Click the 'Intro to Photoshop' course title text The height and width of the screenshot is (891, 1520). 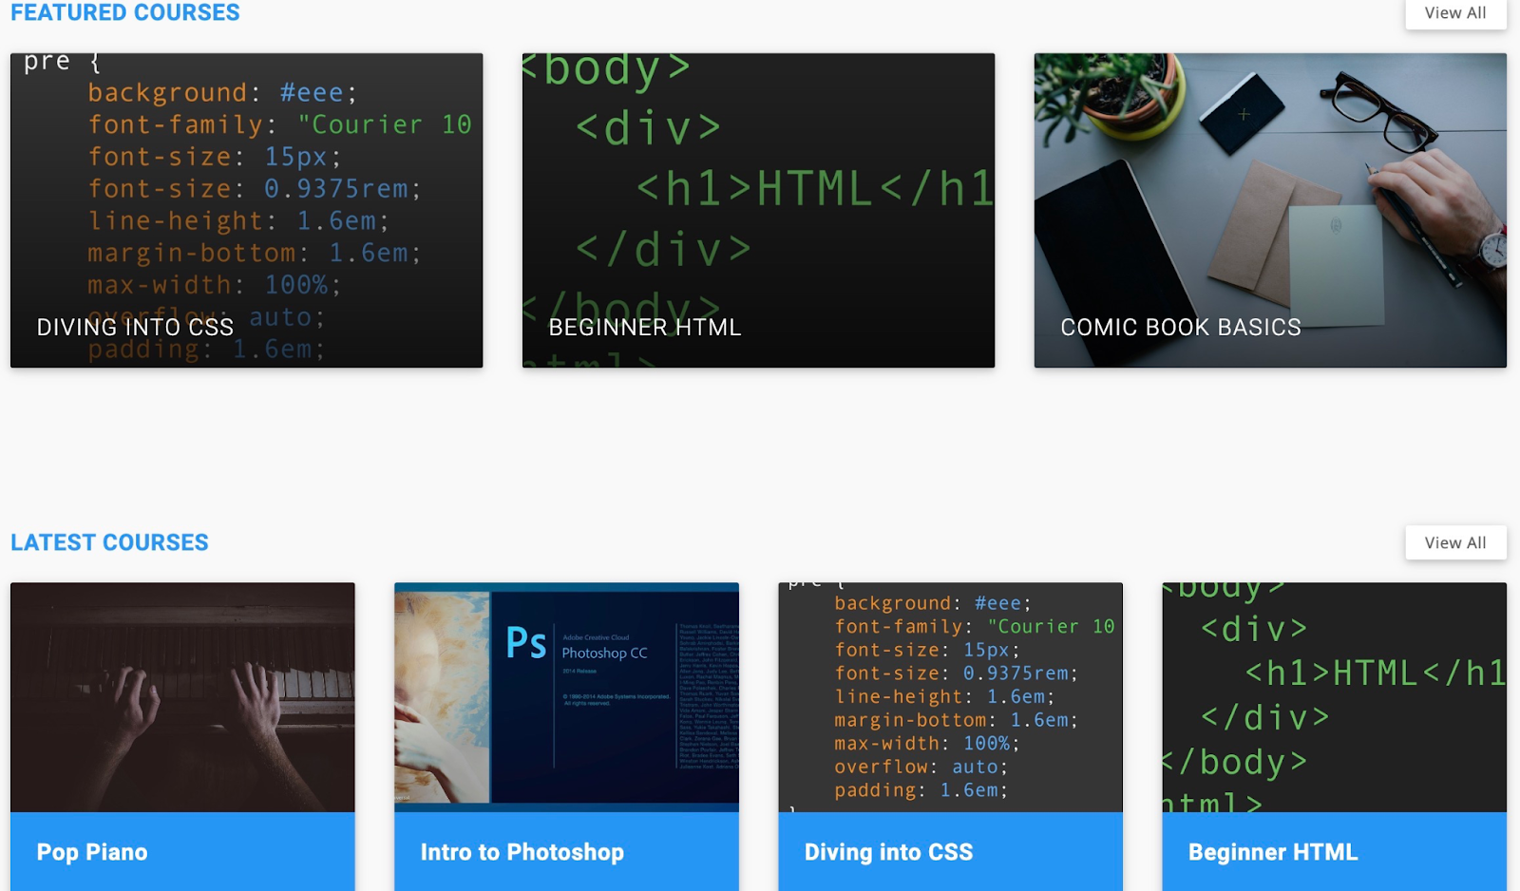pyautogui.click(x=521, y=852)
